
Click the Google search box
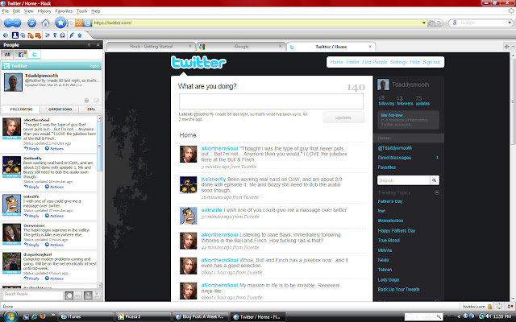pos(482,23)
